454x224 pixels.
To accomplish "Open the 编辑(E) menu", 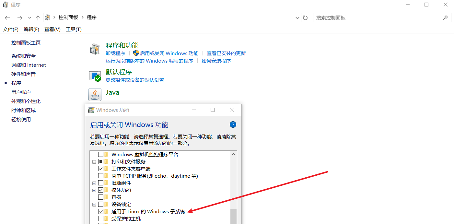I will 31,29.
